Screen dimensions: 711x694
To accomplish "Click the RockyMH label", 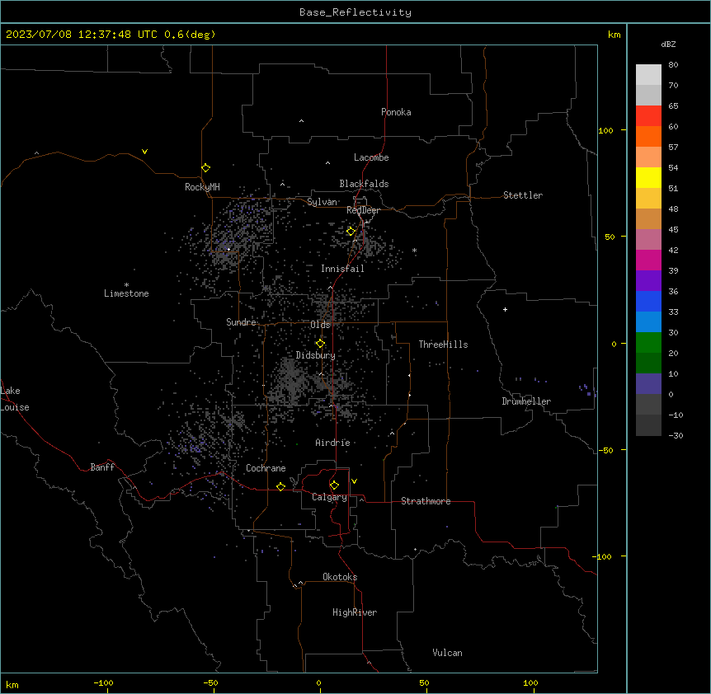I will 202,187.
